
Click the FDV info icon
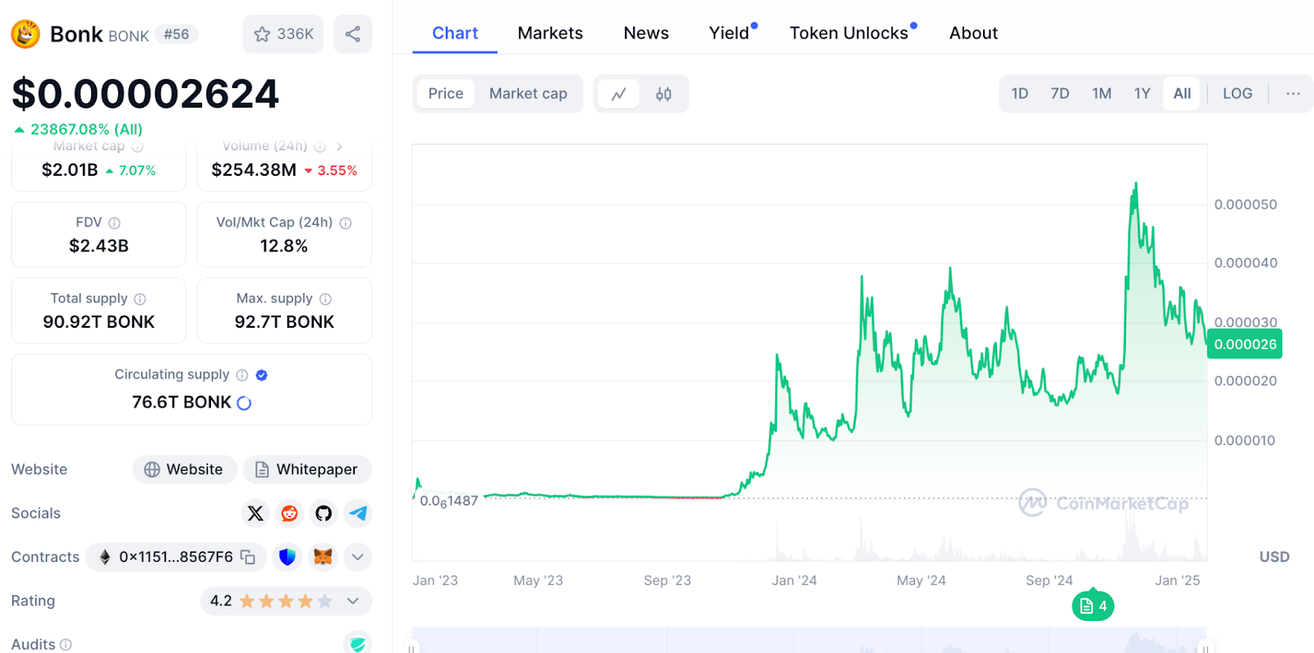point(114,223)
